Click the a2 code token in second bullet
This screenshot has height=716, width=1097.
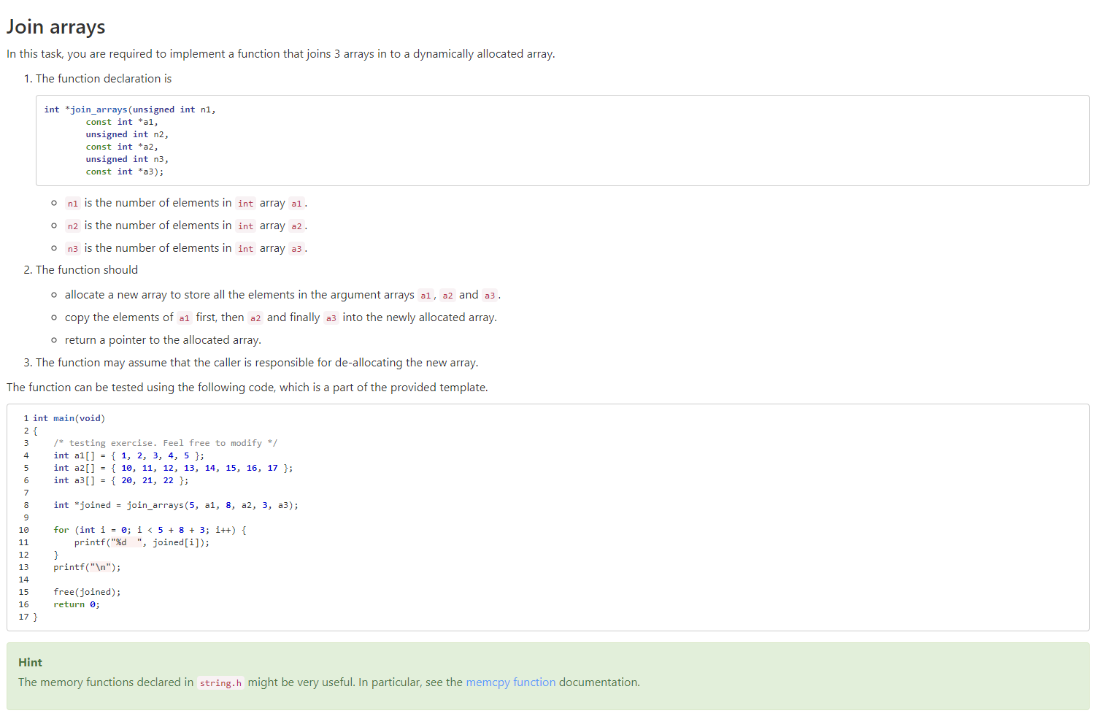pos(296,226)
